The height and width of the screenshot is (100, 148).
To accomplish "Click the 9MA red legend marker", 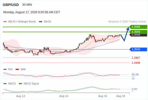I will (17, 69).
